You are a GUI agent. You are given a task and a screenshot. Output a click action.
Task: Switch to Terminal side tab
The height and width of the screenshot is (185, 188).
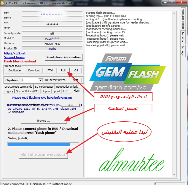click(183, 37)
